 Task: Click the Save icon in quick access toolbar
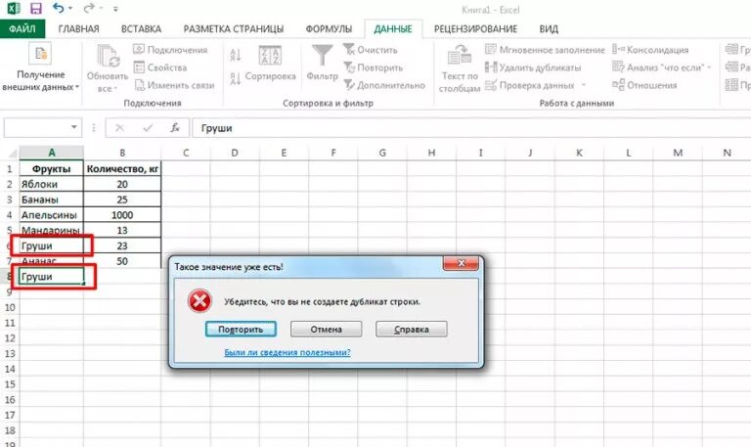[36, 8]
